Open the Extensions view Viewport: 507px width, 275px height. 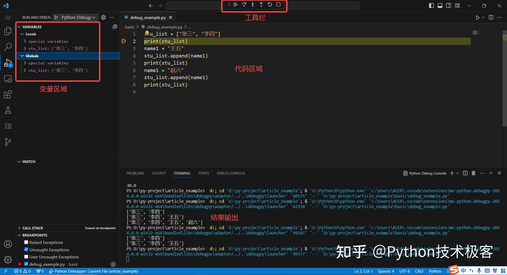8,94
